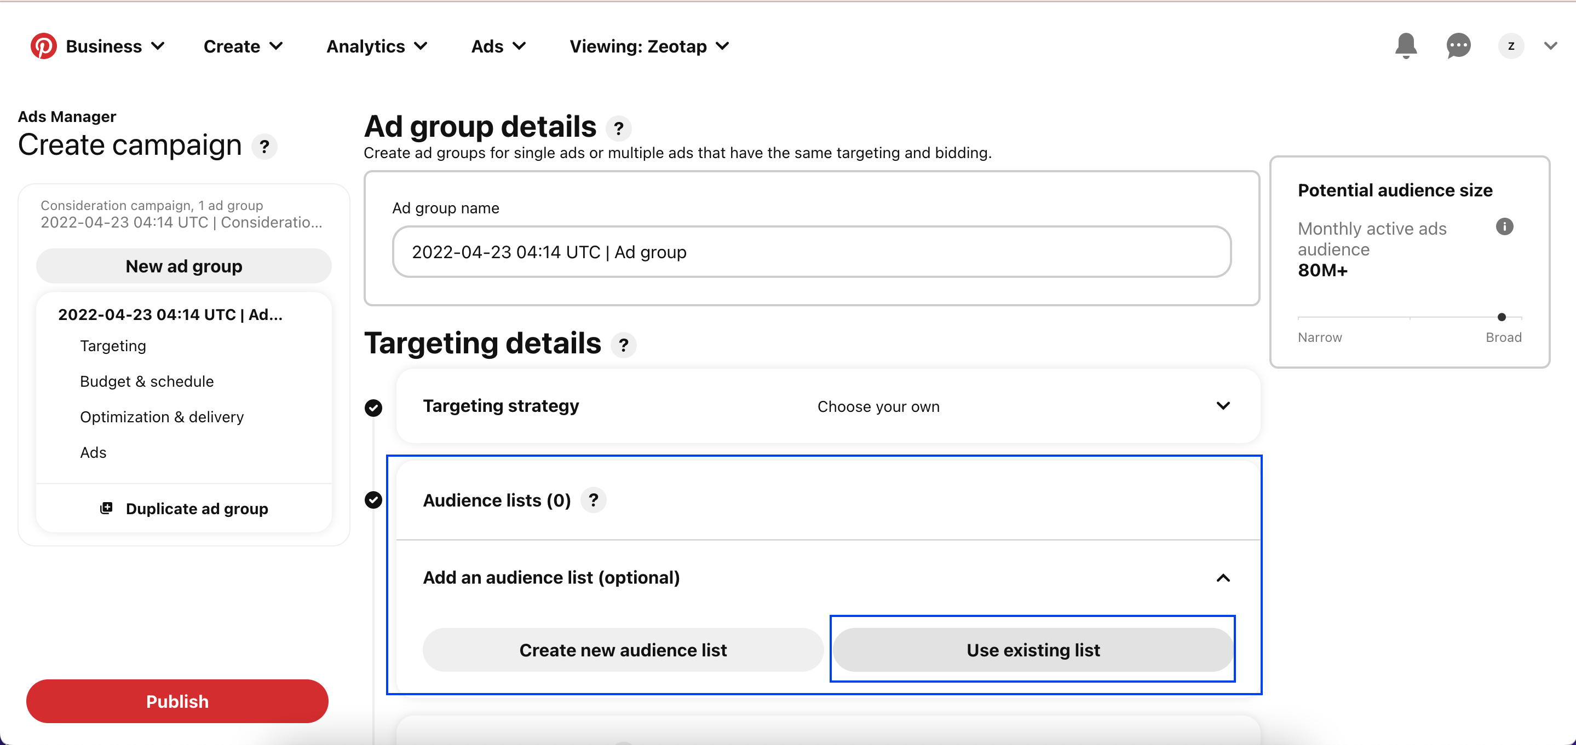Image resolution: width=1576 pixels, height=745 pixels.
Task: Click the info icon for Monthly active ads audience
Action: (1504, 227)
